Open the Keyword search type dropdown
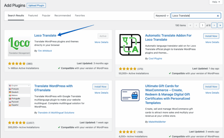Screen dimensions: 224x138 pos(162,16)
